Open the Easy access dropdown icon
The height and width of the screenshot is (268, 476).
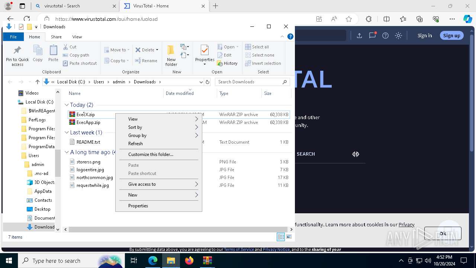coord(185,55)
